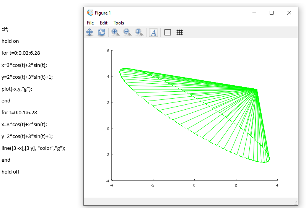The image size is (306, 211).
Task: Open the Tools menu
Action: point(119,23)
